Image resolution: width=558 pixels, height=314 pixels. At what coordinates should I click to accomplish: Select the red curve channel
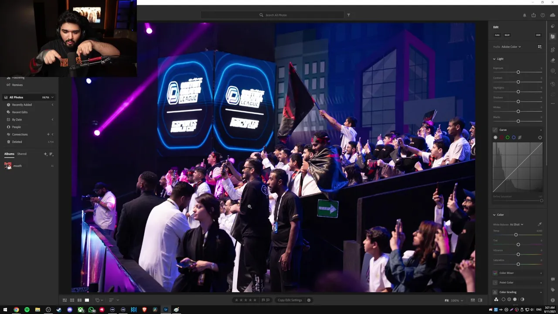(x=501, y=137)
